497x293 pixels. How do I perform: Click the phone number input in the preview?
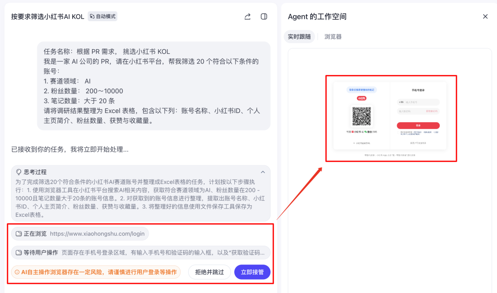tap(418, 102)
